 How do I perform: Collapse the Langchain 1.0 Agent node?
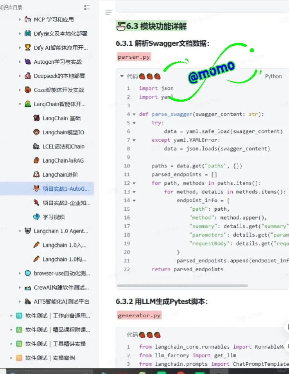tap(20, 231)
